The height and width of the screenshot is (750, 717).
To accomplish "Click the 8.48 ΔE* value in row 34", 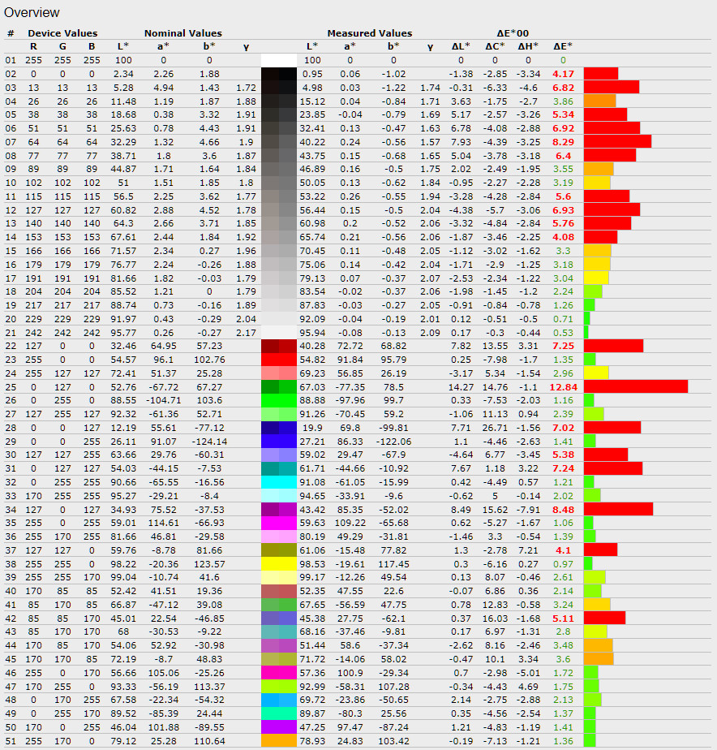I will [x=563, y=509].
